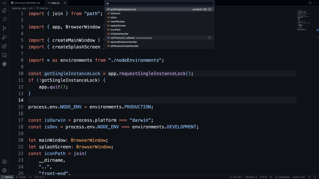Click the master branch indicator
This screenshot has height=179, width=319.
(21, 177)
